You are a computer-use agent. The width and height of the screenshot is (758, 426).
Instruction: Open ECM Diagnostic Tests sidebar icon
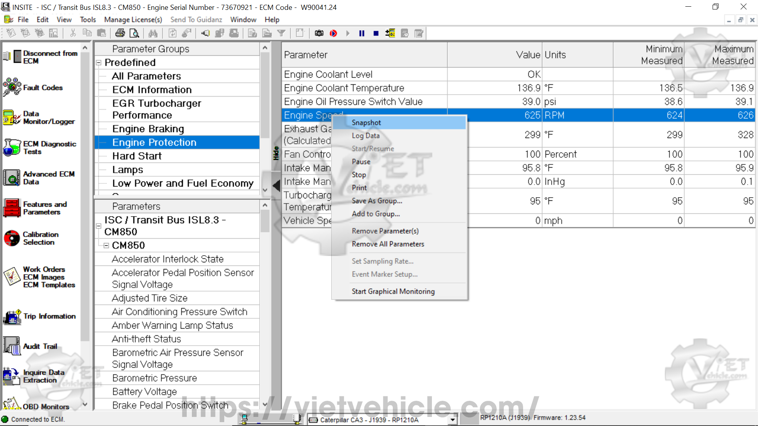12,148
